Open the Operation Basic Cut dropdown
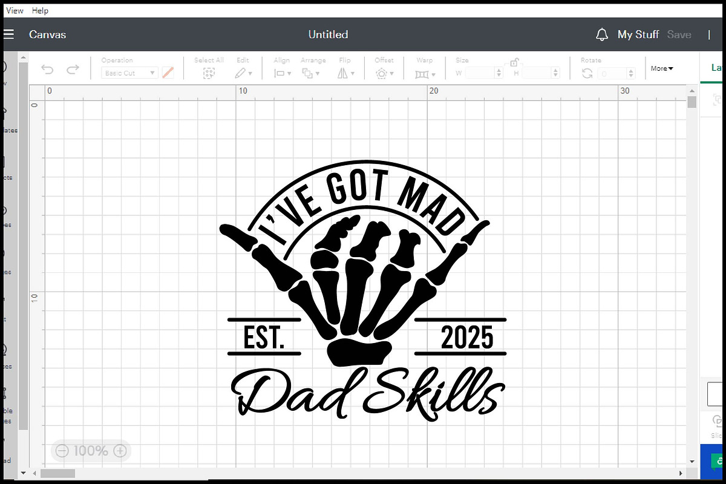 tap(129, 73)
